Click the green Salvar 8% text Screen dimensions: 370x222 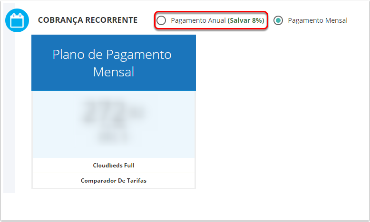pyautogui.click(x=246, y=20)
